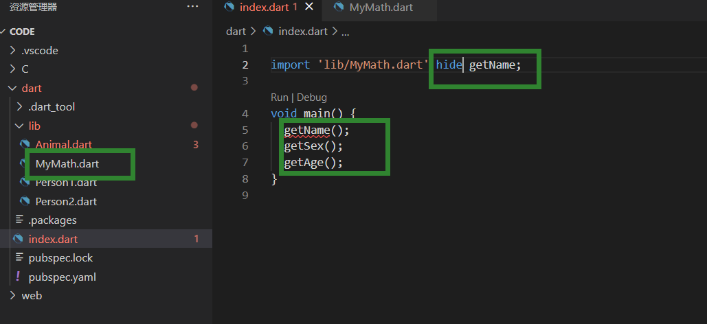Viewport: 707px width, 324px height.
Task: Expand the .vscode folder
Action: (40, 51)
